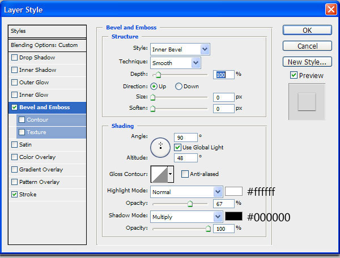
Task: Close the Layer Style dialog
Action: tap(331, 10)
